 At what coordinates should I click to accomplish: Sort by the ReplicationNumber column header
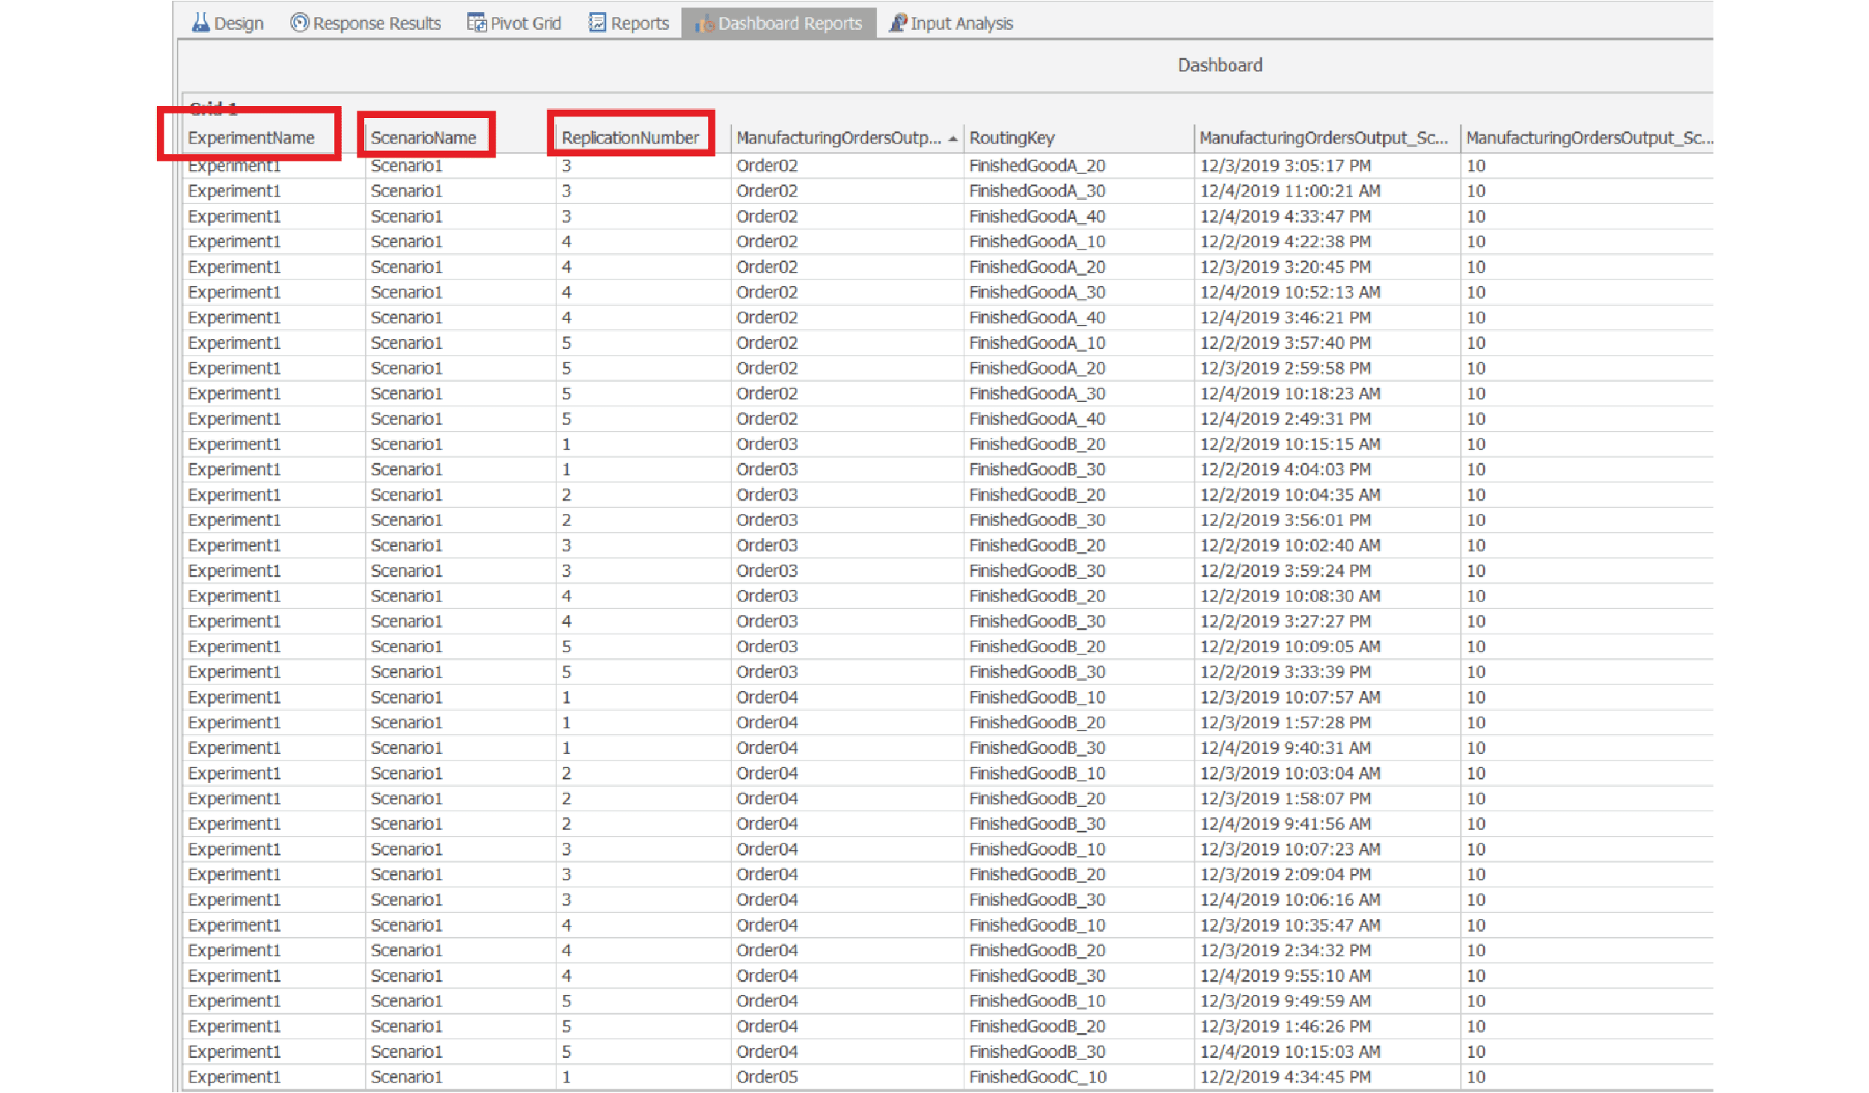(x=630, y=137)
